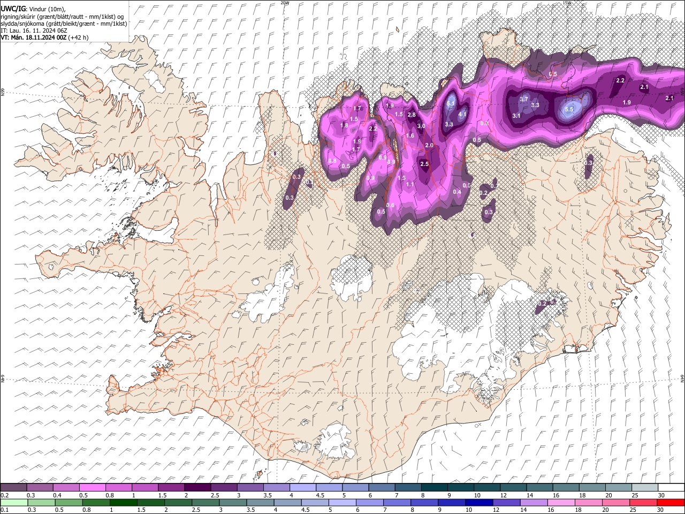Click the 5.1 precipitation value on map
685x514 pixels.
tap(451, 104)
